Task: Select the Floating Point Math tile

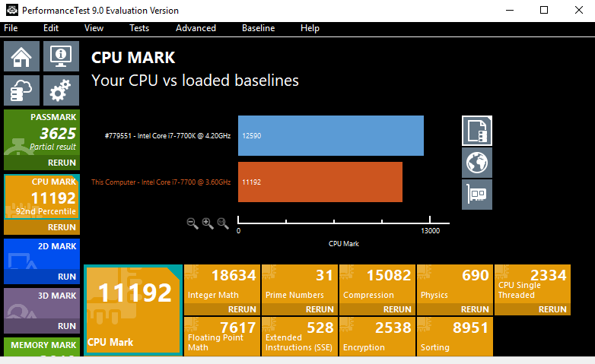Action: pos(221,337)
